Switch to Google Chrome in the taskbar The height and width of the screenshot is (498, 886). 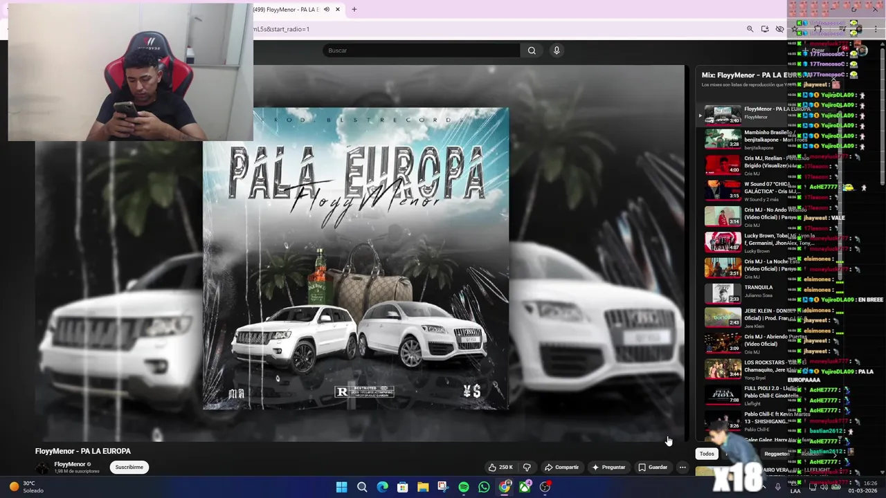click(x=505, y=487)
